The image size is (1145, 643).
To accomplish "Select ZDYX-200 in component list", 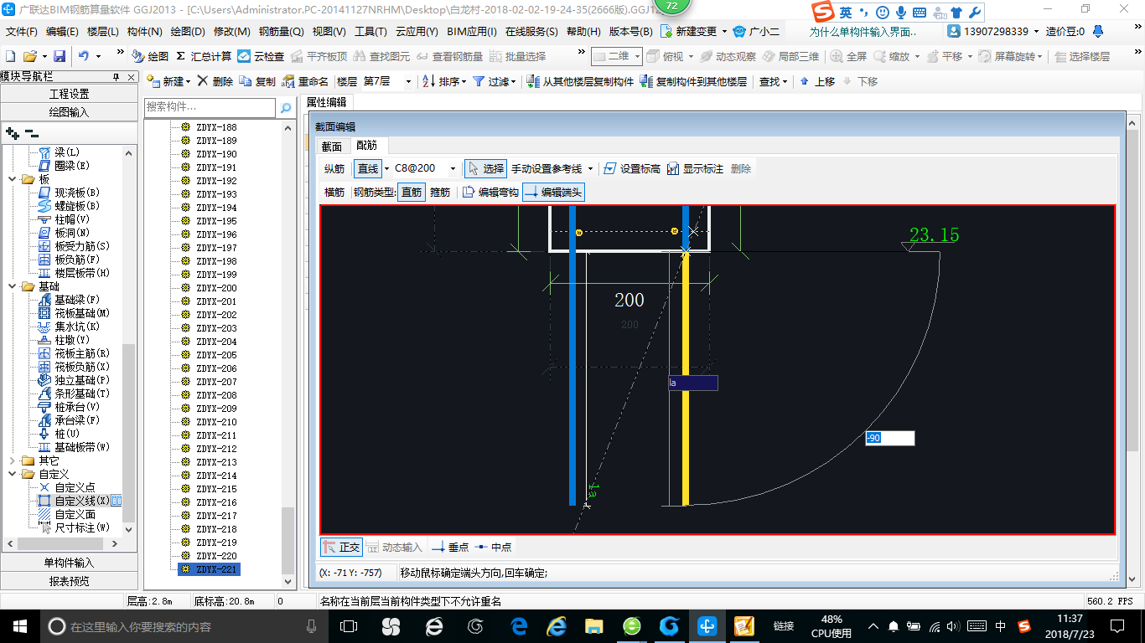I will click(x=216, y=288).
